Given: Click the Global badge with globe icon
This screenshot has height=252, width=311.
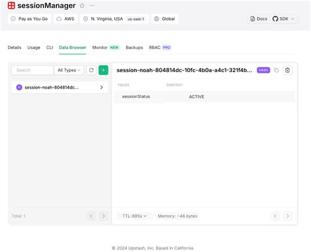Looking at the screenshot, I should pos(165,19).
